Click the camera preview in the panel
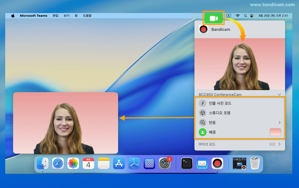 coord(240,64)
